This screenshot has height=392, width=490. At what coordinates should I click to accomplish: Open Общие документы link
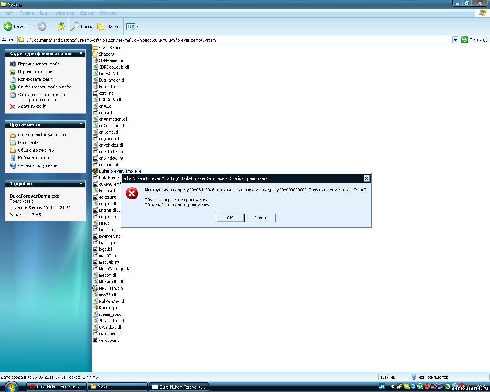(36, 150)
